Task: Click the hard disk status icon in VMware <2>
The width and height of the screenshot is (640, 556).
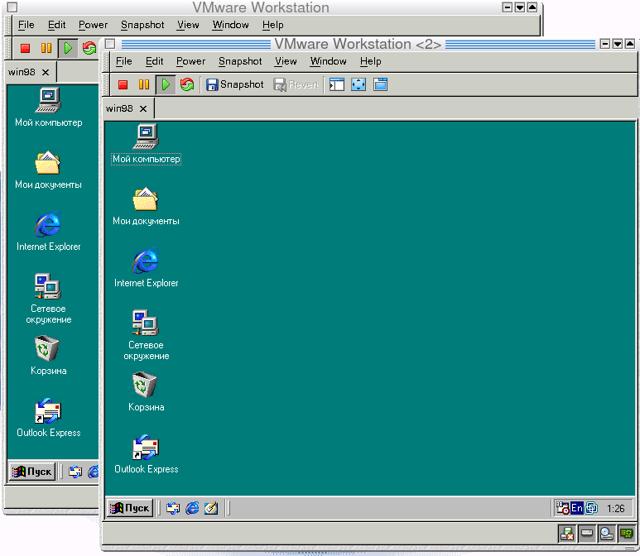Action: point(587,534)
